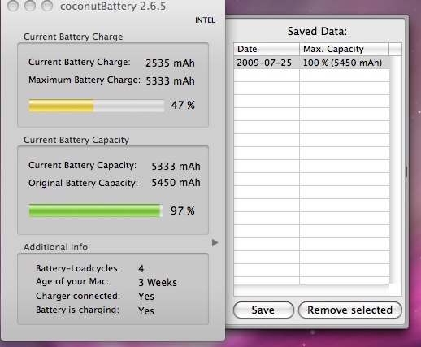Click the Save button in Saved Data drawer
Screen dimensions: 421x347
(263, 310)
